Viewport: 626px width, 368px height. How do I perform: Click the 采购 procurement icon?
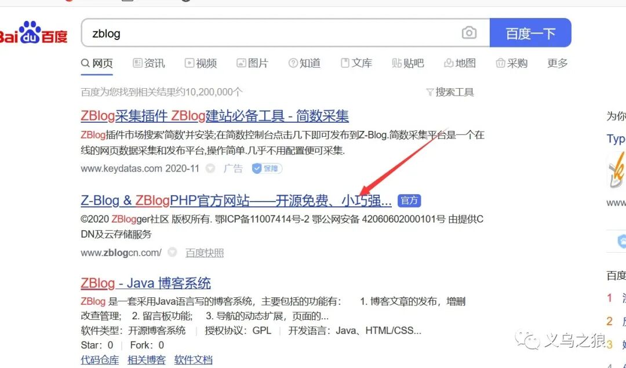click(x=500, y=63)
